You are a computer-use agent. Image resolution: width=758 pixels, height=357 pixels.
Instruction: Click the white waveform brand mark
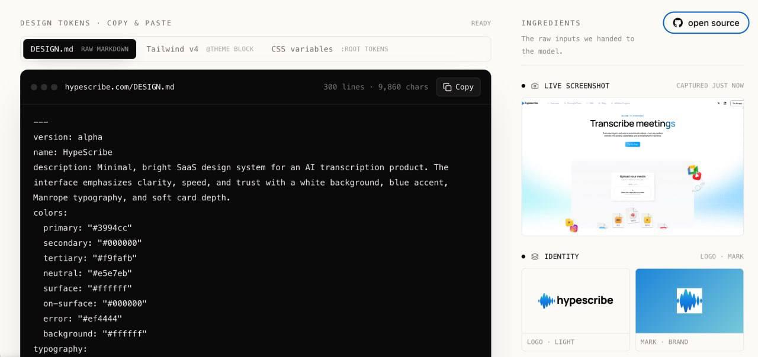689,301
